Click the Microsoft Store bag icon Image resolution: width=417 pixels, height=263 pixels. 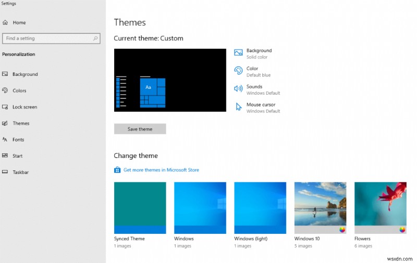[117, 170]
